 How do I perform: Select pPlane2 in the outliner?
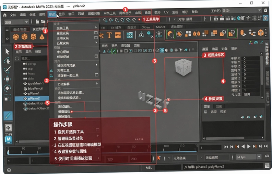pyautogui.click(x=32, y=98)
